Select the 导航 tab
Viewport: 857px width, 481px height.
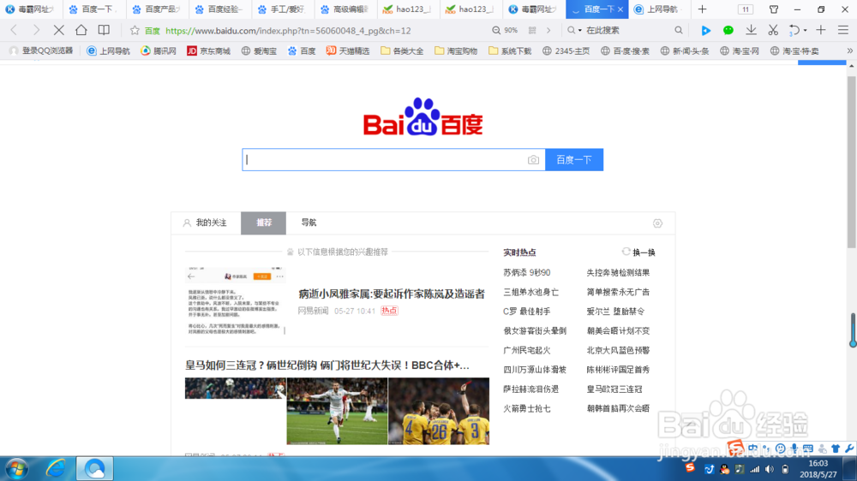(309, 223)
